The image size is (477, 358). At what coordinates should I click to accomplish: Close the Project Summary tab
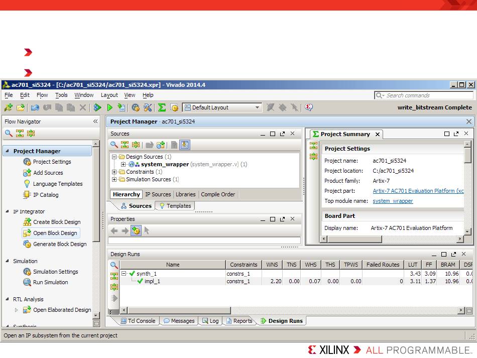pos(378,135)
